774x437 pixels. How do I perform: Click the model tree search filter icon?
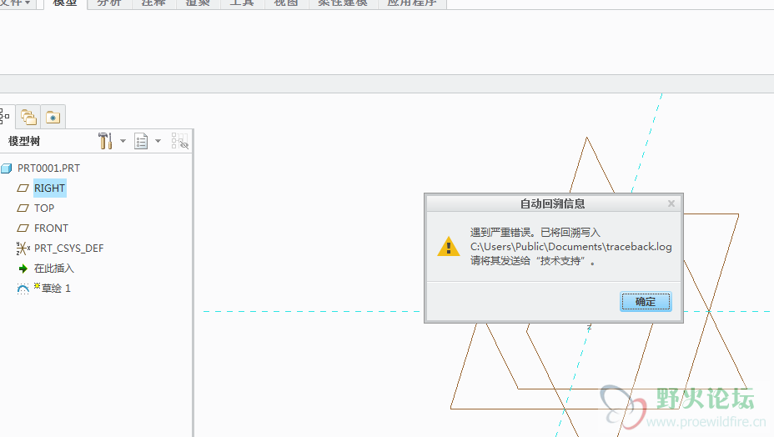point(179,141)
